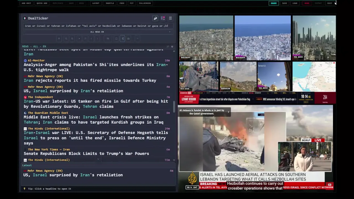
Task: Click the Al Jazeera logo on video
Action: 192,179
